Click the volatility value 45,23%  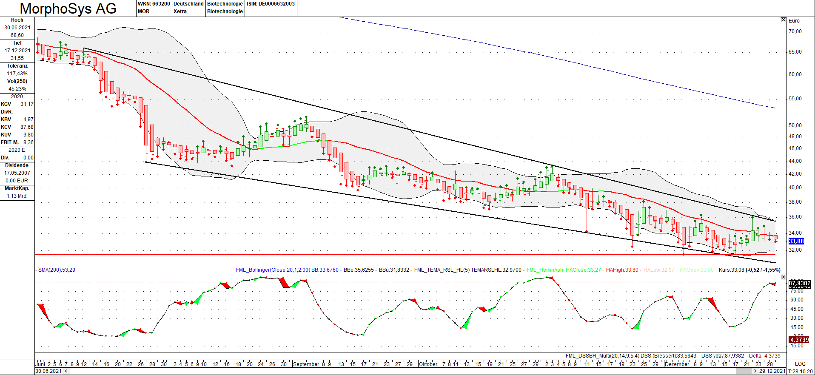(17, 89)
